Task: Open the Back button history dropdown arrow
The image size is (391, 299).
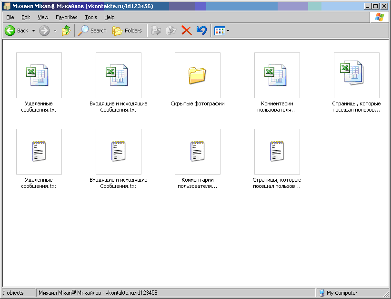Action: (33, 31)
